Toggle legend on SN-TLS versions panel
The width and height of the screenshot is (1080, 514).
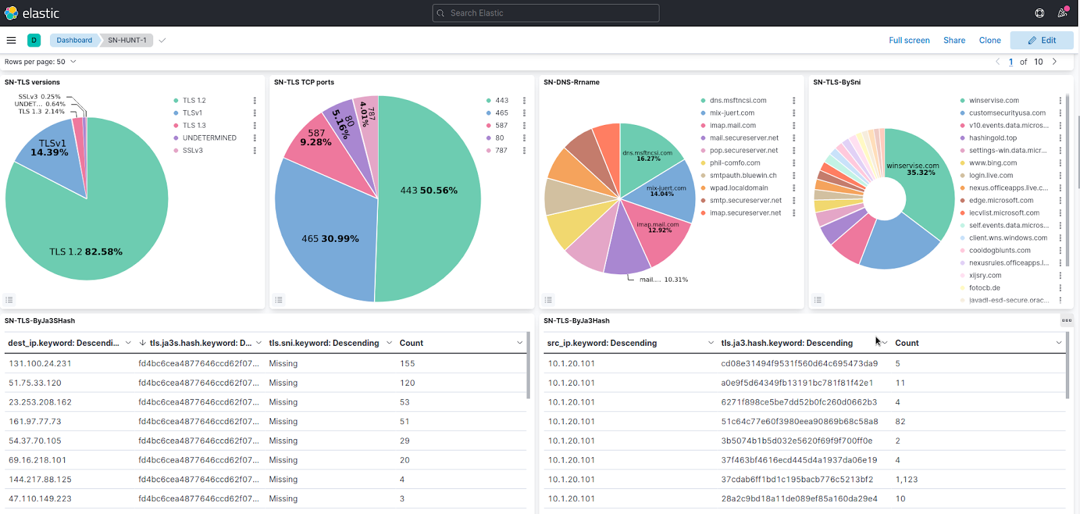click(9, 300)
